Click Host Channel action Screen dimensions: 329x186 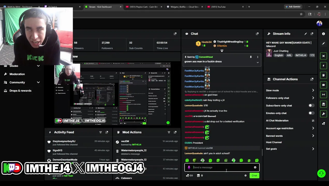[x=274, y=142]
